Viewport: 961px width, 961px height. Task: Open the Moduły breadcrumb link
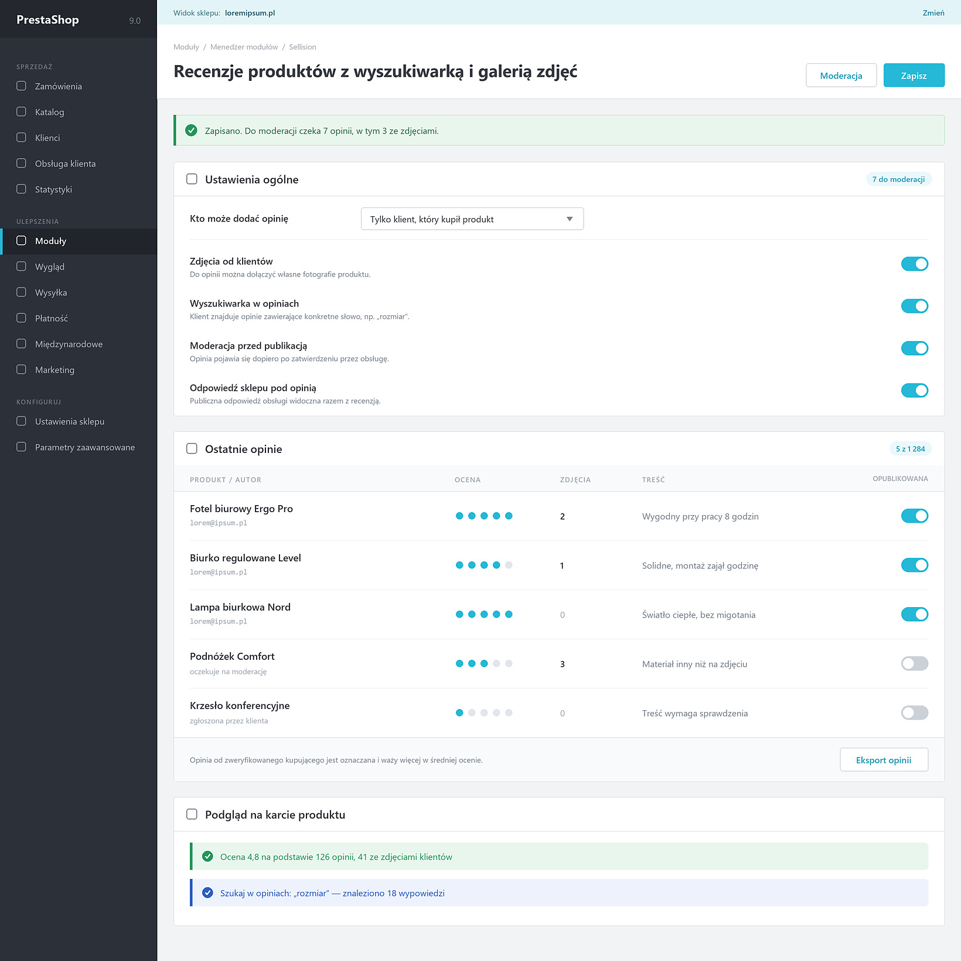tap(186, 47)
